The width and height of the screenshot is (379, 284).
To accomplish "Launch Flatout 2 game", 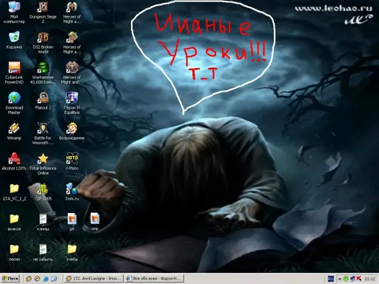I will pyautogui.click(x=43, y=101).
